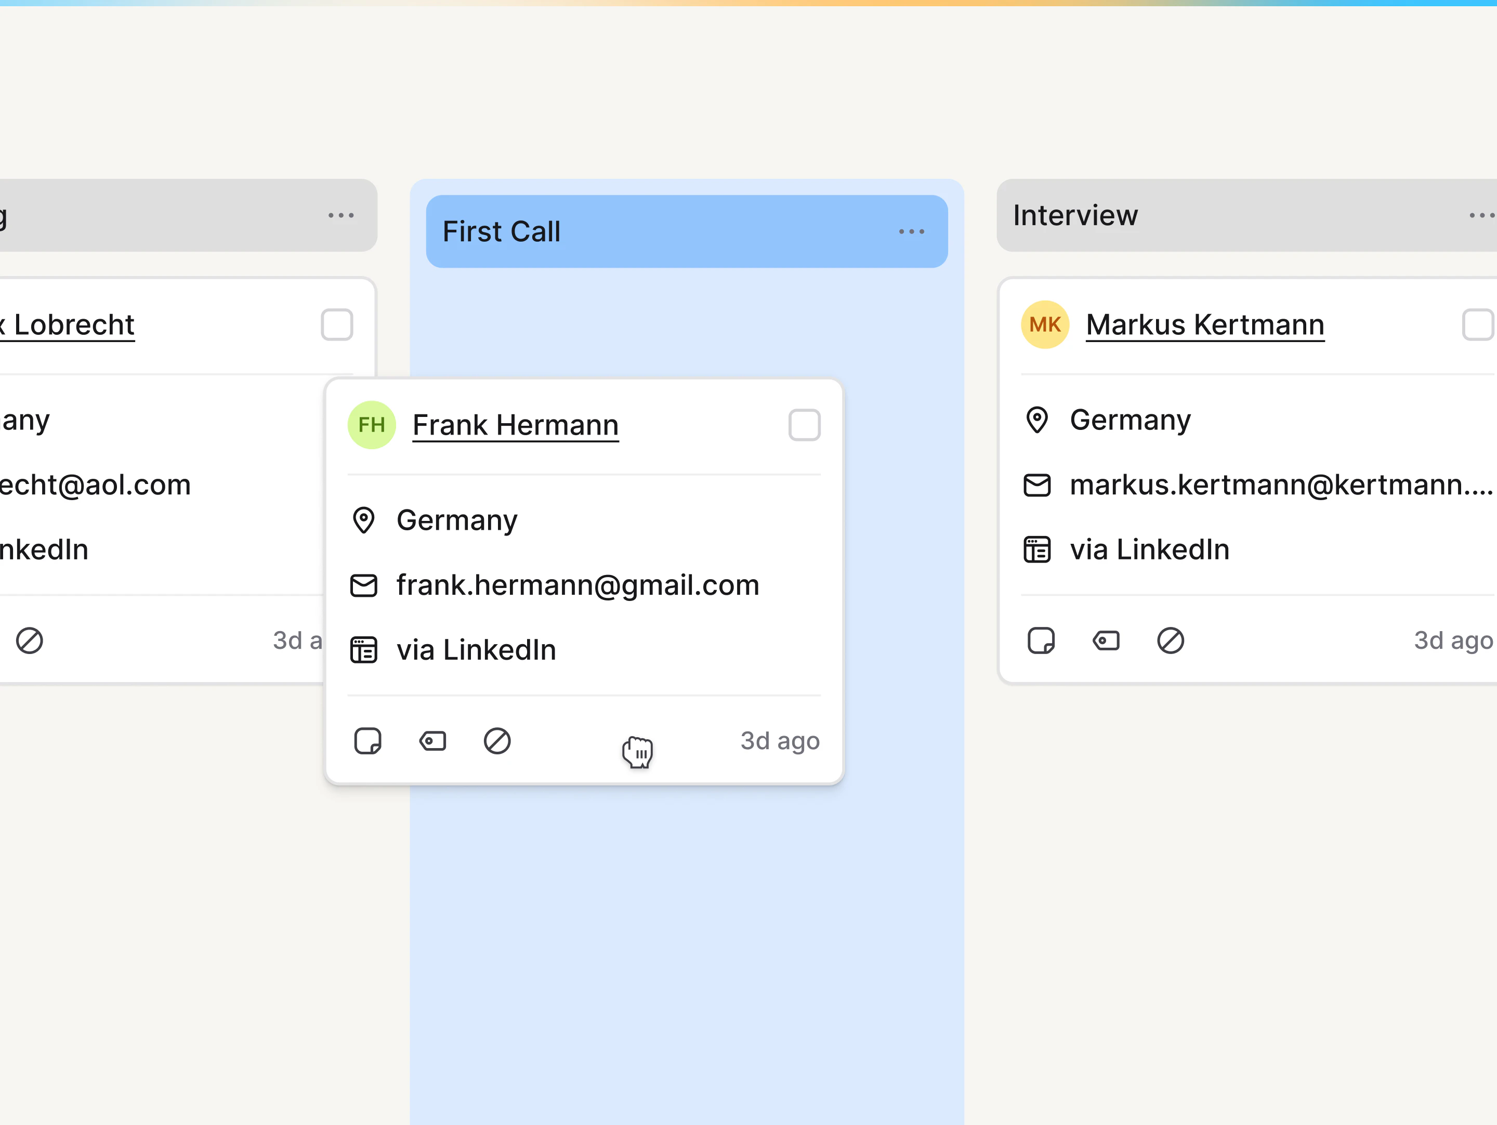Open the tag icon on Frank Hermann's card
The height and width of the screenshot is (1125, 1497).
tap(432, 740)
